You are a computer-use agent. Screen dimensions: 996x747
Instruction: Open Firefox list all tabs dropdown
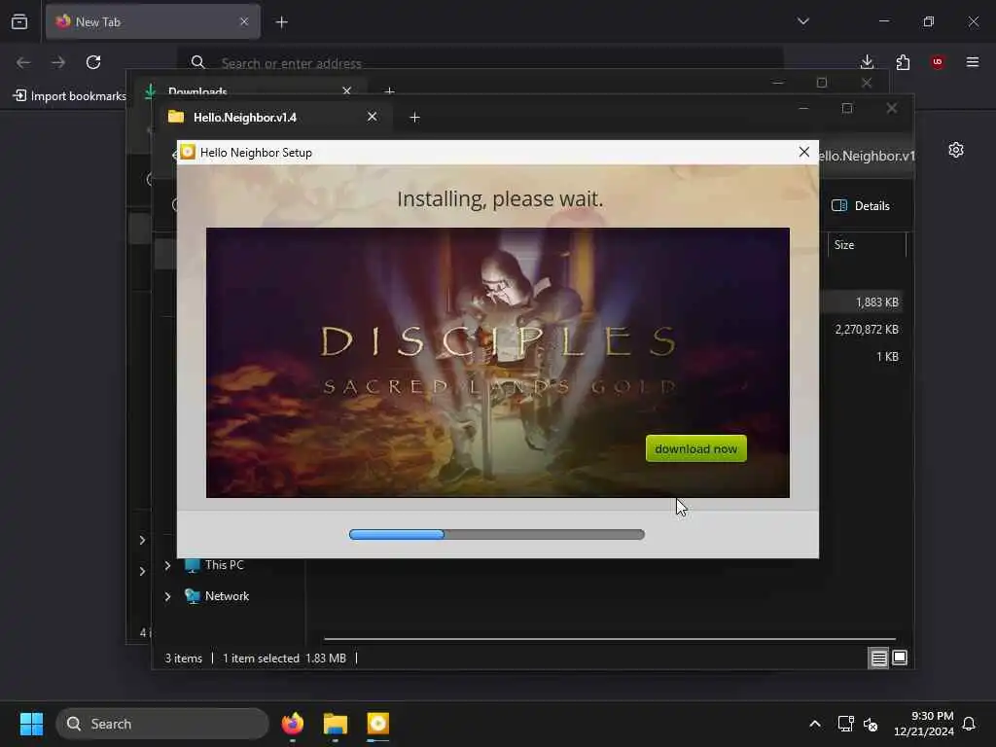pos(802,21)
